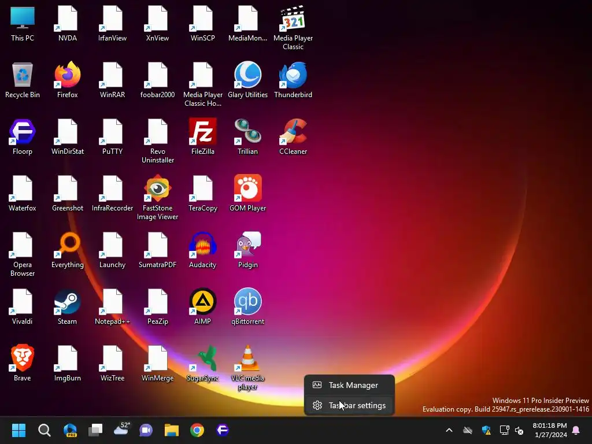Screen dimensions: 592x444
Task: Select the This PC desktop icon
Action: [x=23, y=23]
